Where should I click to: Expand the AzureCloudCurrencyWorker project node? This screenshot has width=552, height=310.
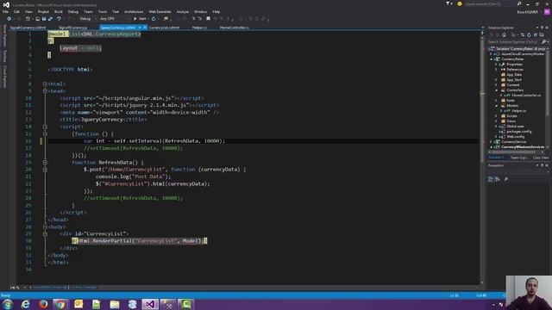492,54
